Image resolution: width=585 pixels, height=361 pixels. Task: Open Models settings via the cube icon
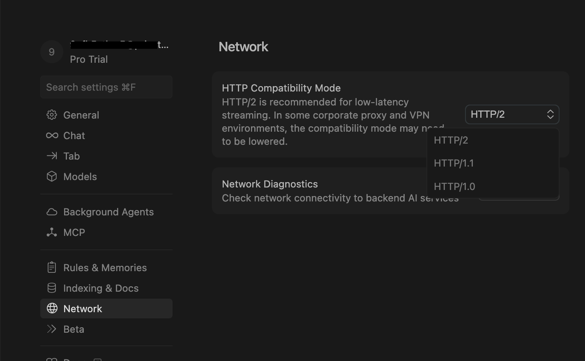(52, 176)
